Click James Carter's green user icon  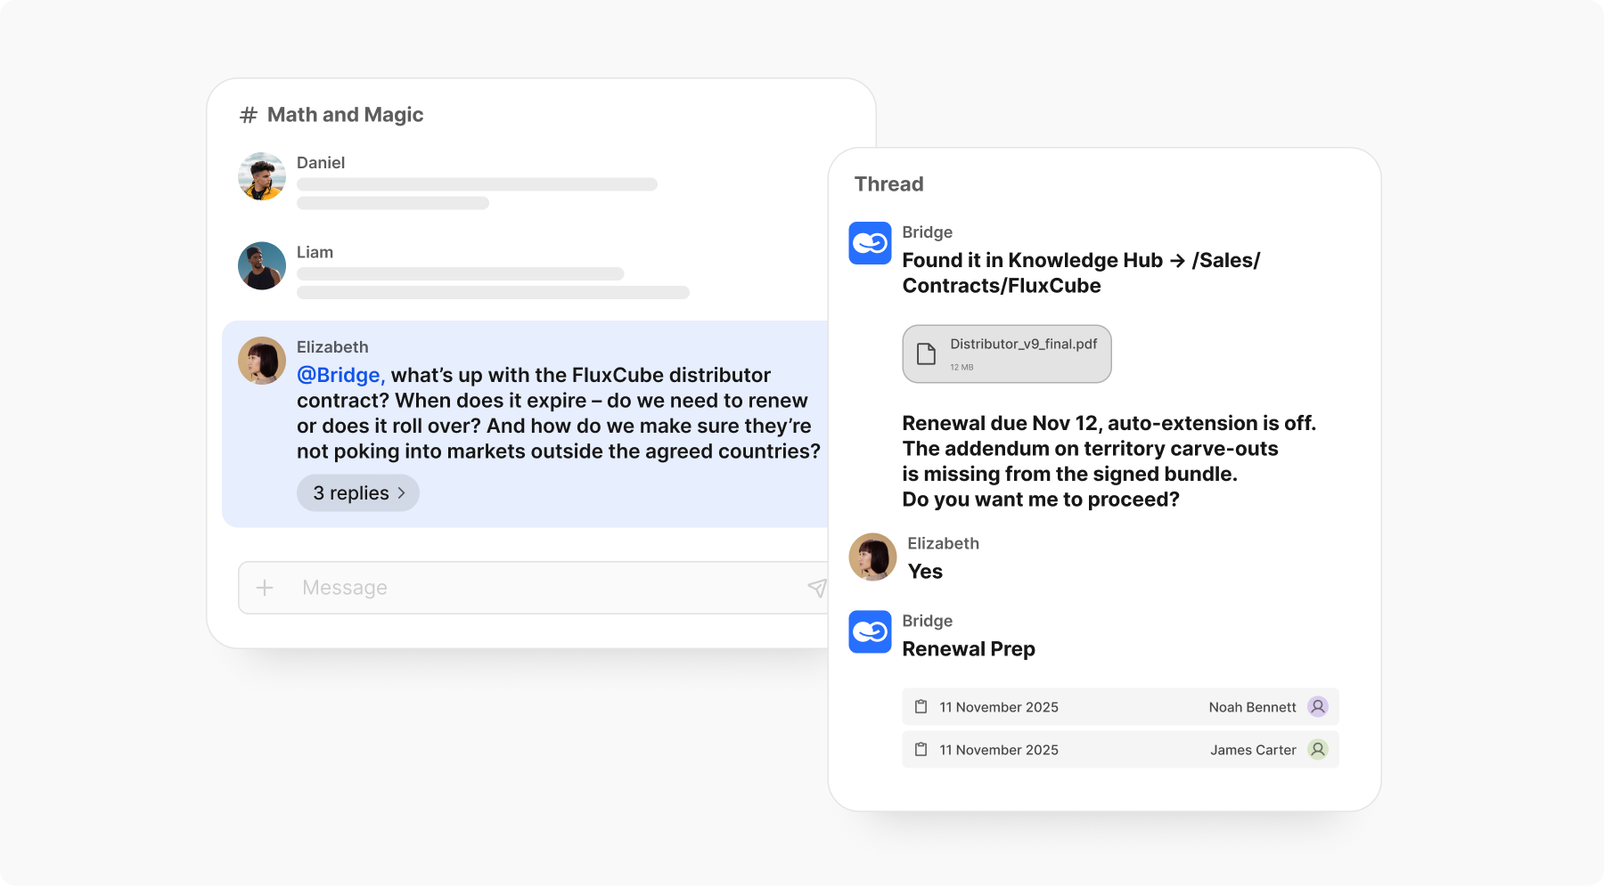(1317, 750)
